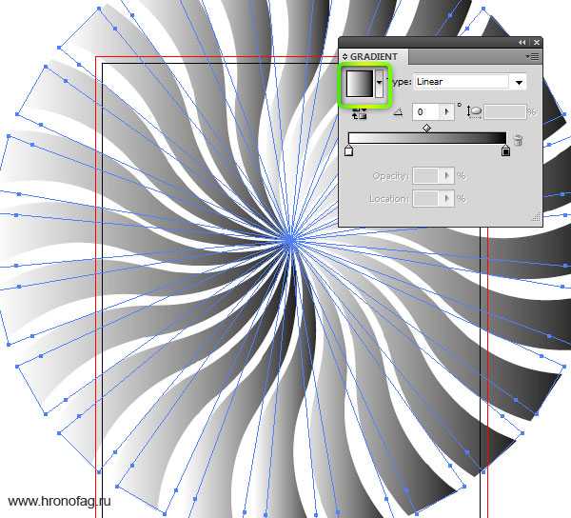The width and height of the screenshot is (571, 518).
Task: Open the gradient preset dropdown arrow
Action: tap(380, 83)
